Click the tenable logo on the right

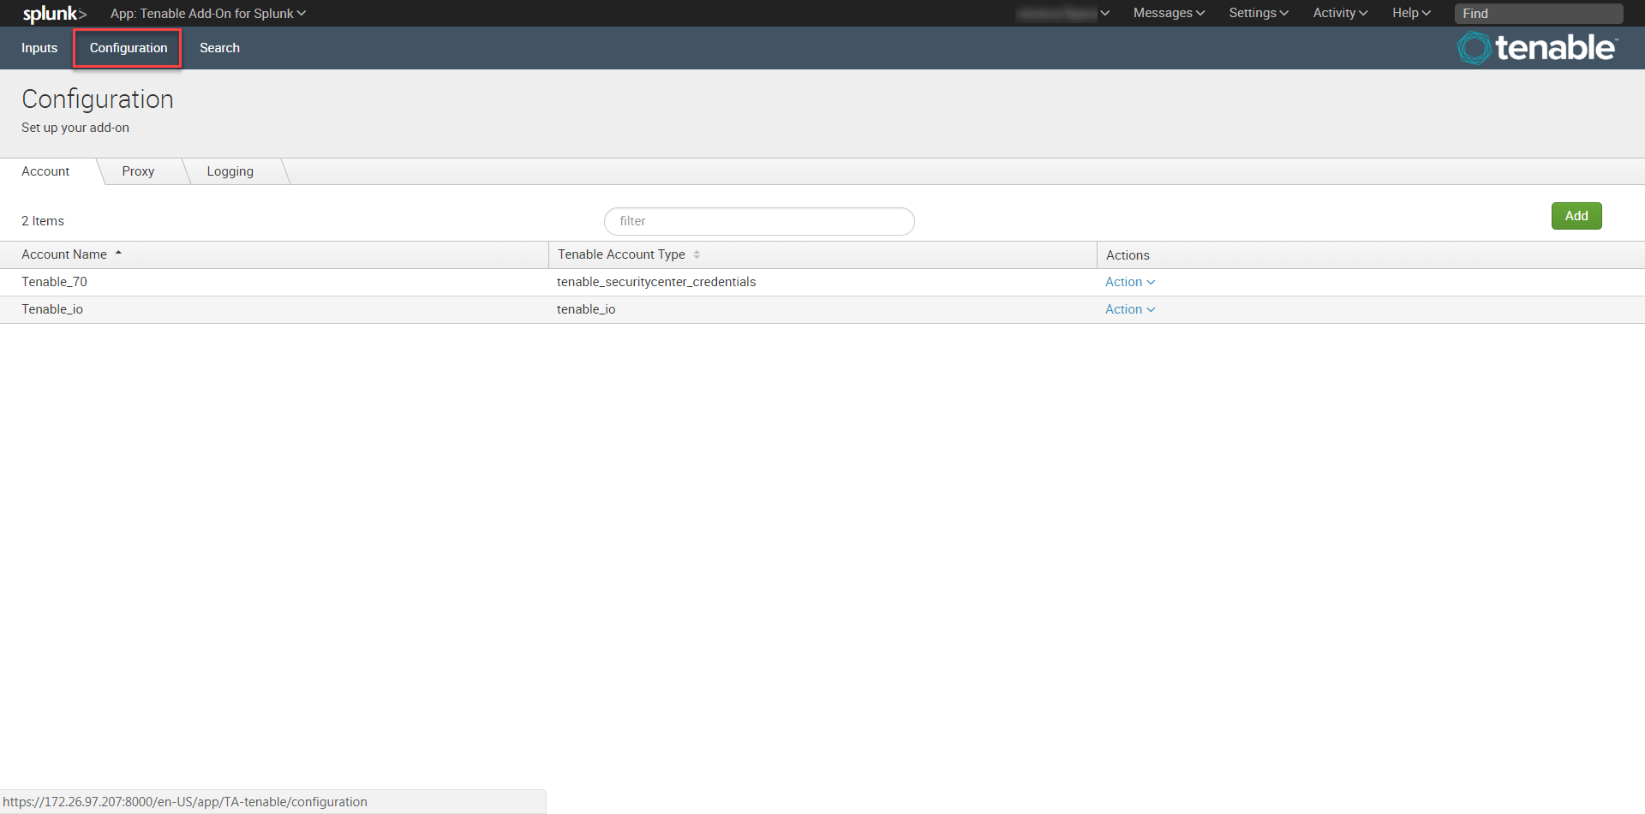[1538, 47]
